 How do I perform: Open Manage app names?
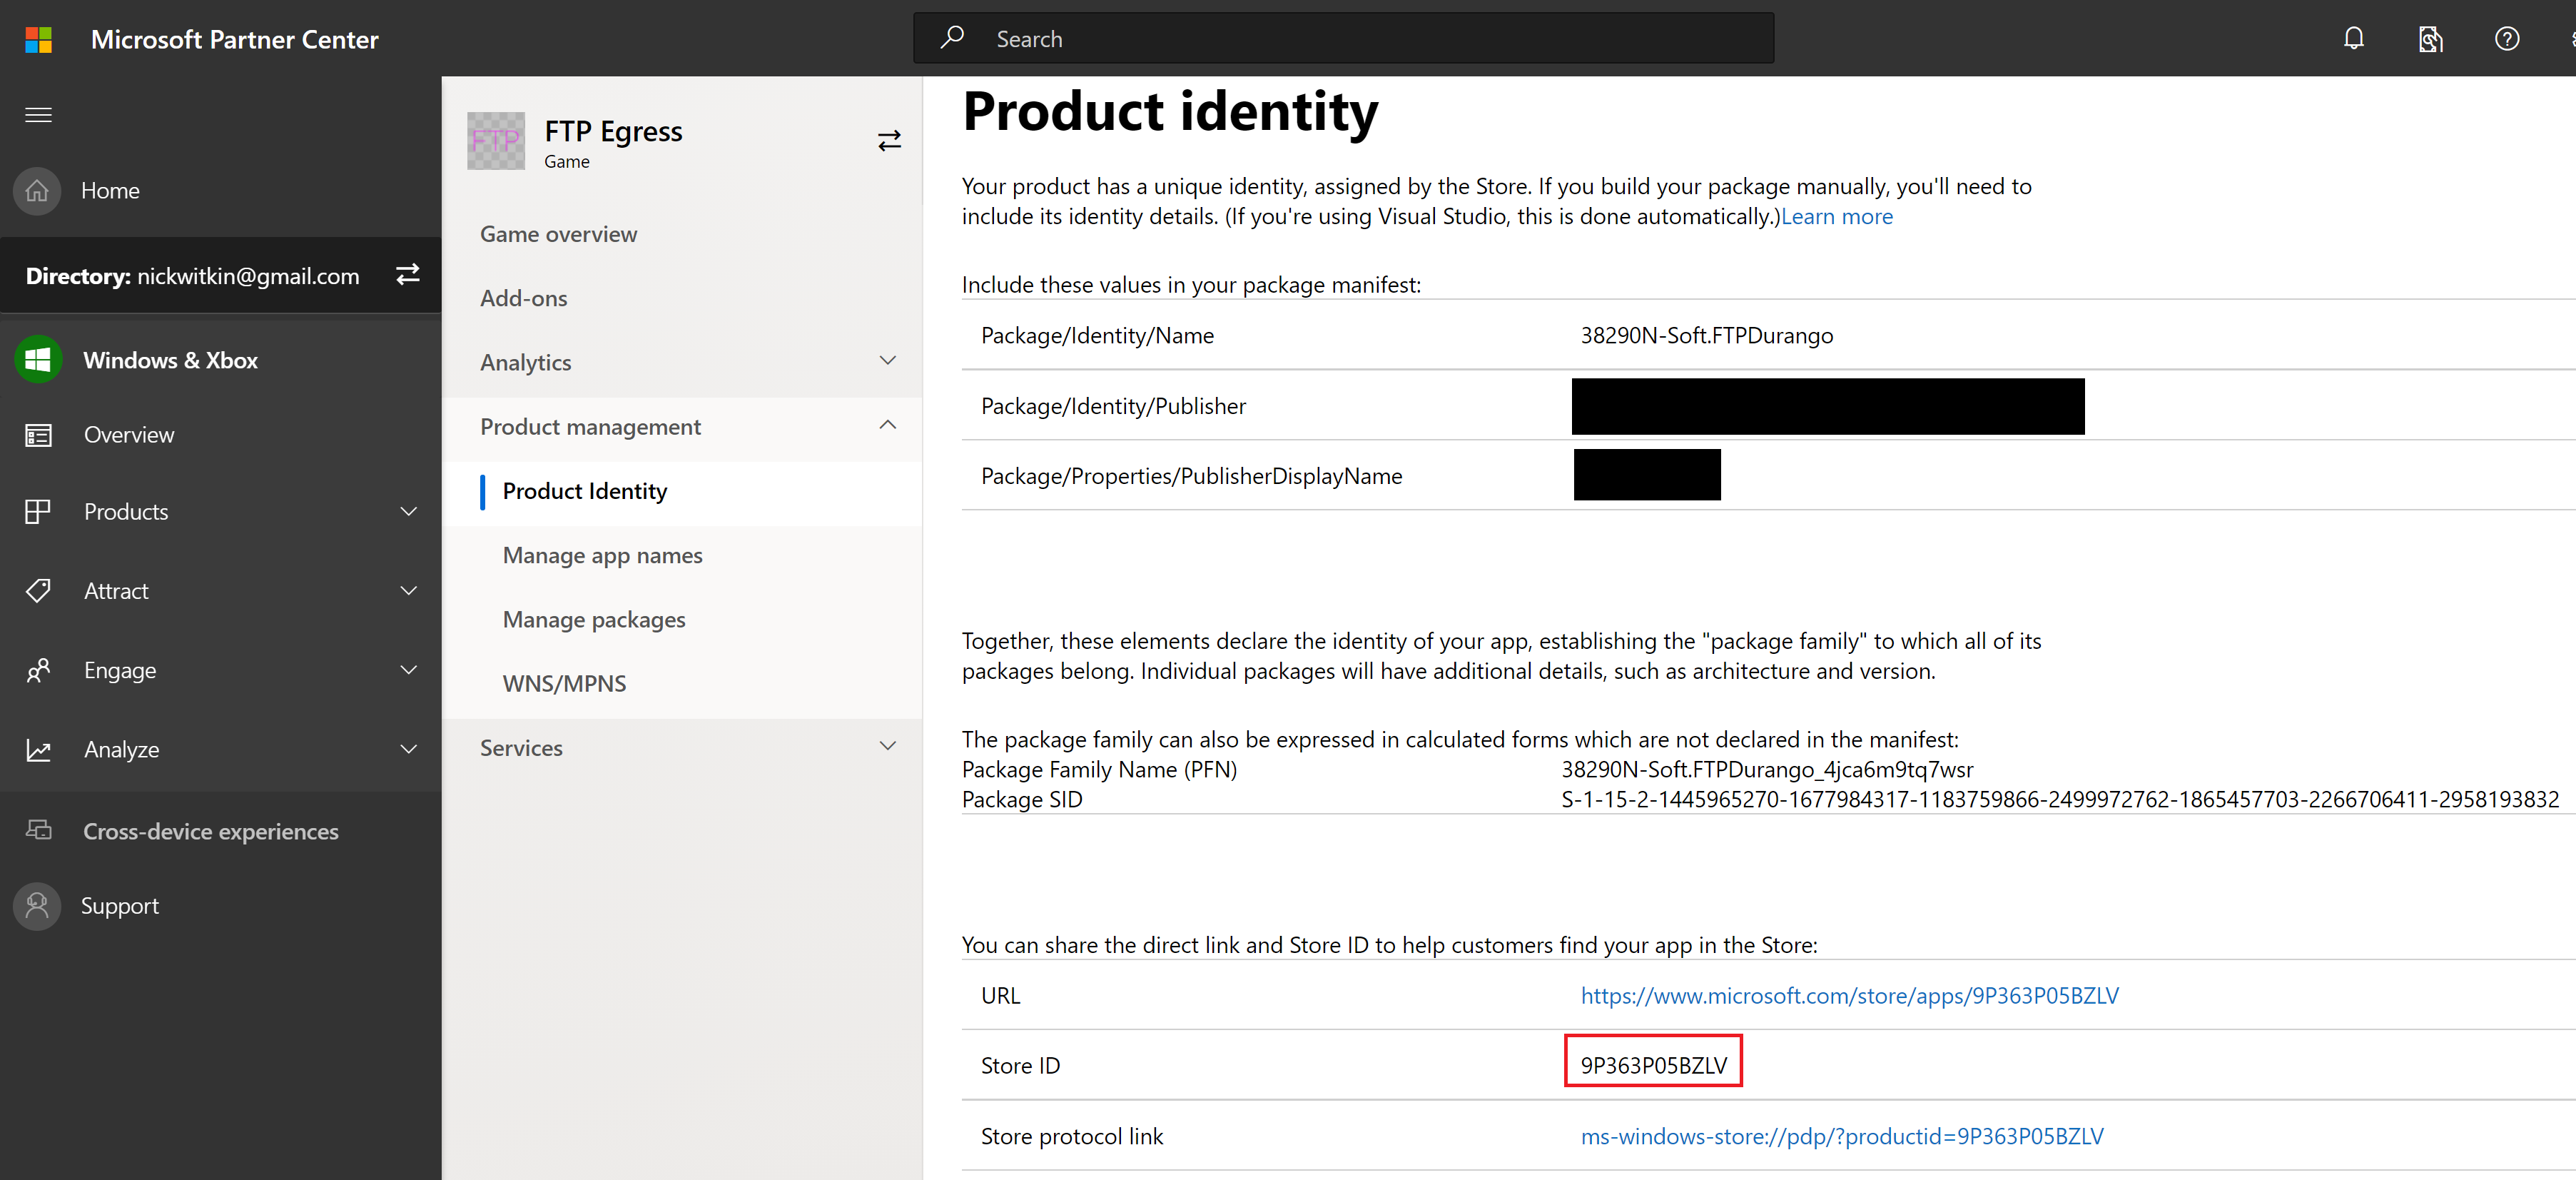tap(602, 555)
